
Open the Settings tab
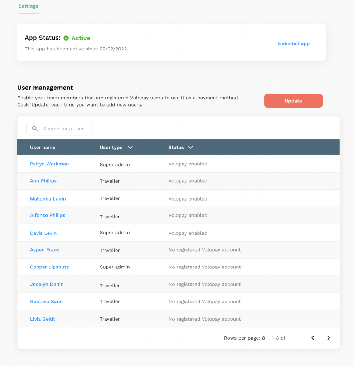tap(28, 6)
